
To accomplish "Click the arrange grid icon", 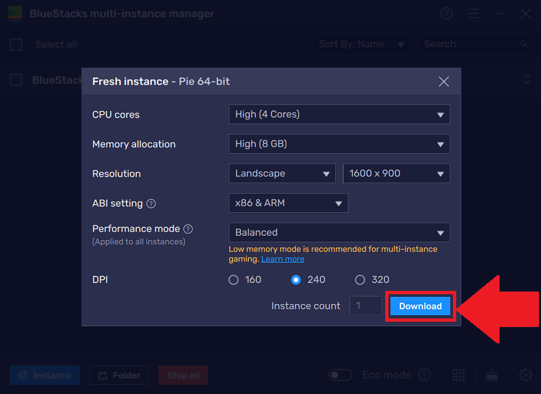I will tap(459, 375).
